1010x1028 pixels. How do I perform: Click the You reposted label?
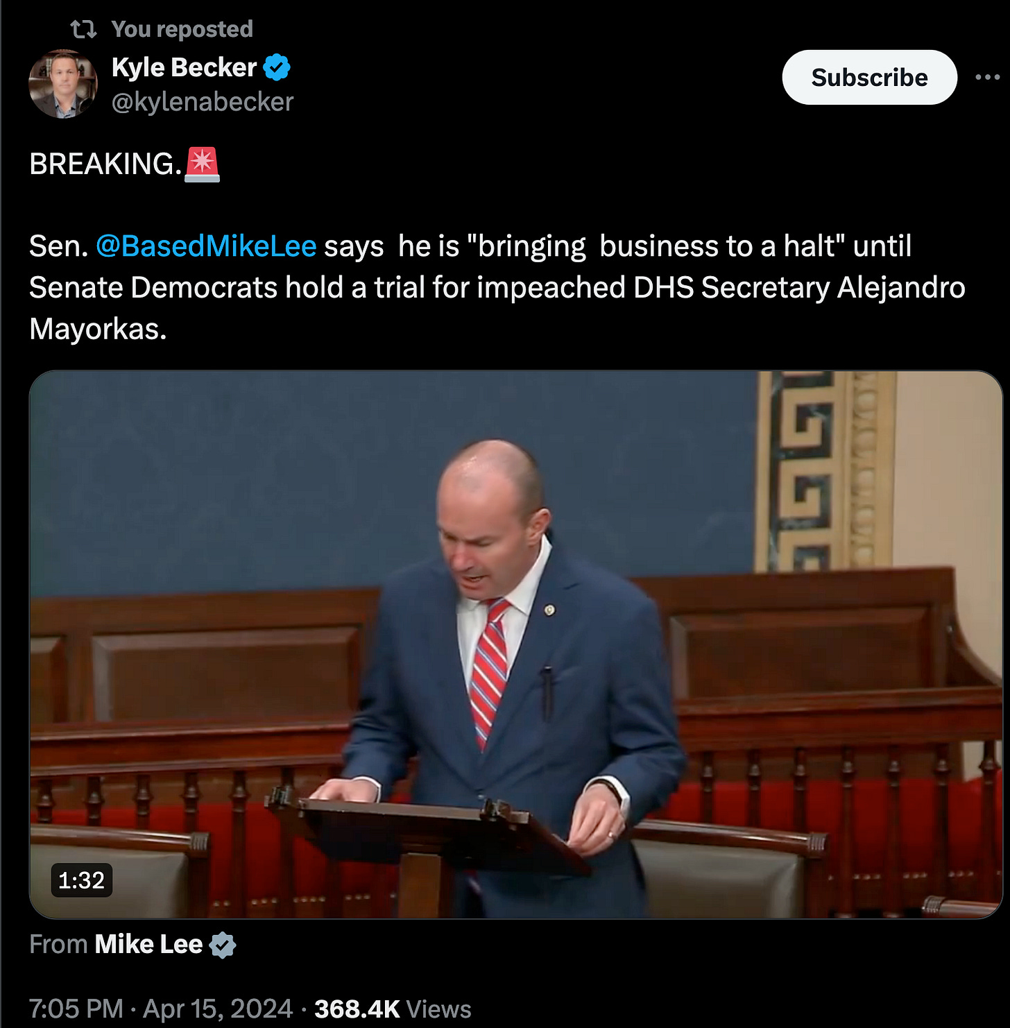tap(182, 29)
